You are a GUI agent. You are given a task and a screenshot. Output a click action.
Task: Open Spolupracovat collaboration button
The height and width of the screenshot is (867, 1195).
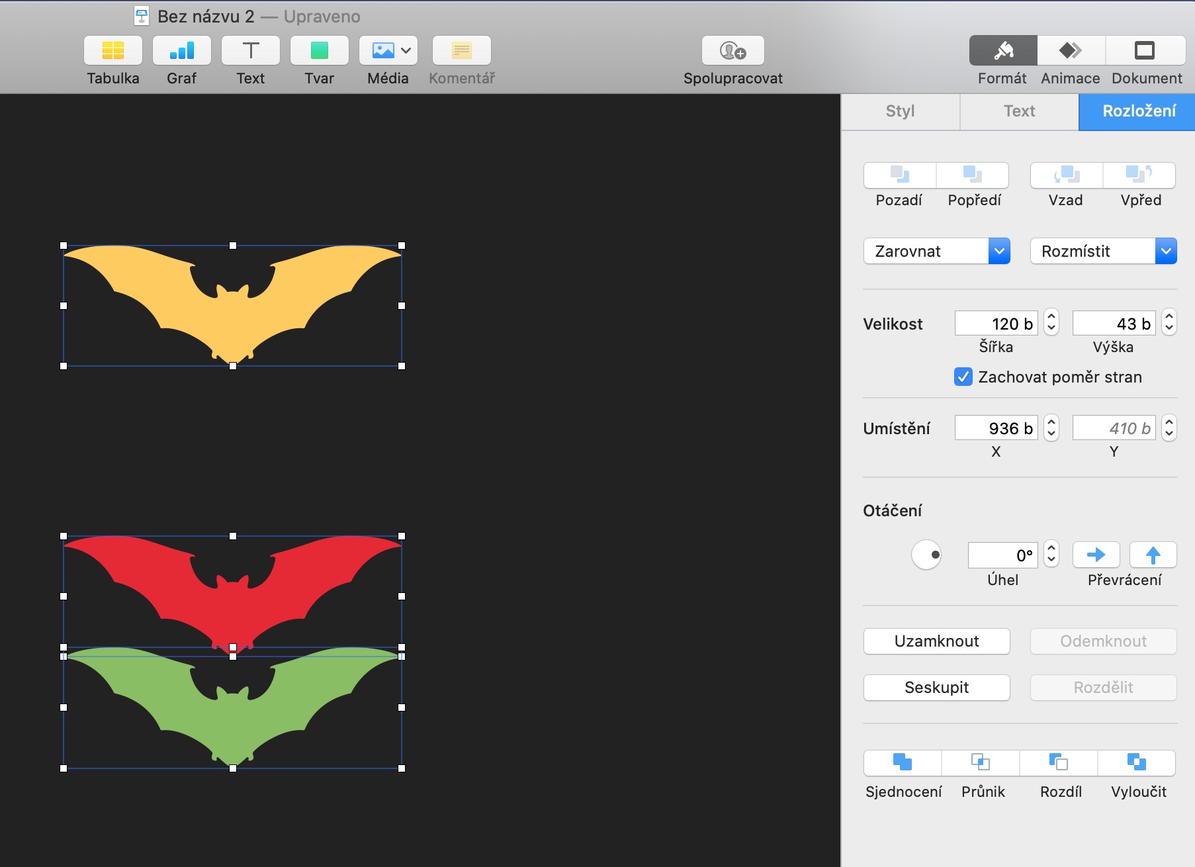(733, 50)
